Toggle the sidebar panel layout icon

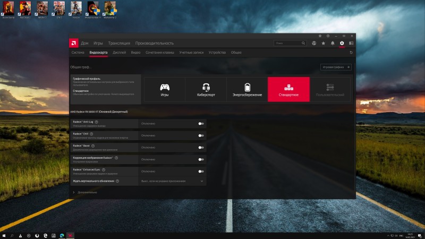coord(351,43)
